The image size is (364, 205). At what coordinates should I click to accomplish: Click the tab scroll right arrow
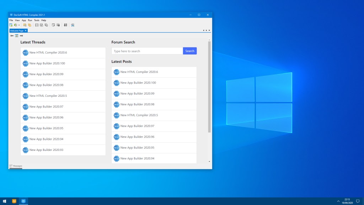tap(207, 31)
